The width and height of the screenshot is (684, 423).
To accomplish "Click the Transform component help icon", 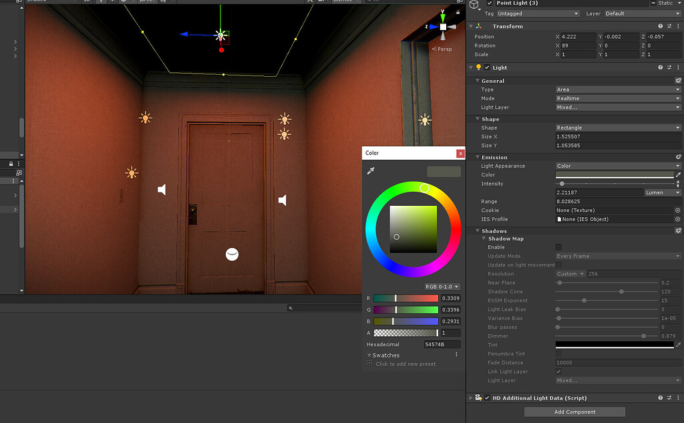I will (x=660, y=25).
